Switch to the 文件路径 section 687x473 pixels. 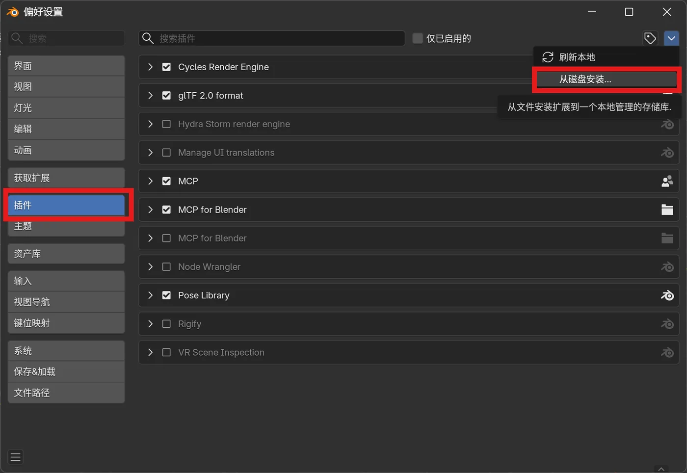(x=66, y=393)
